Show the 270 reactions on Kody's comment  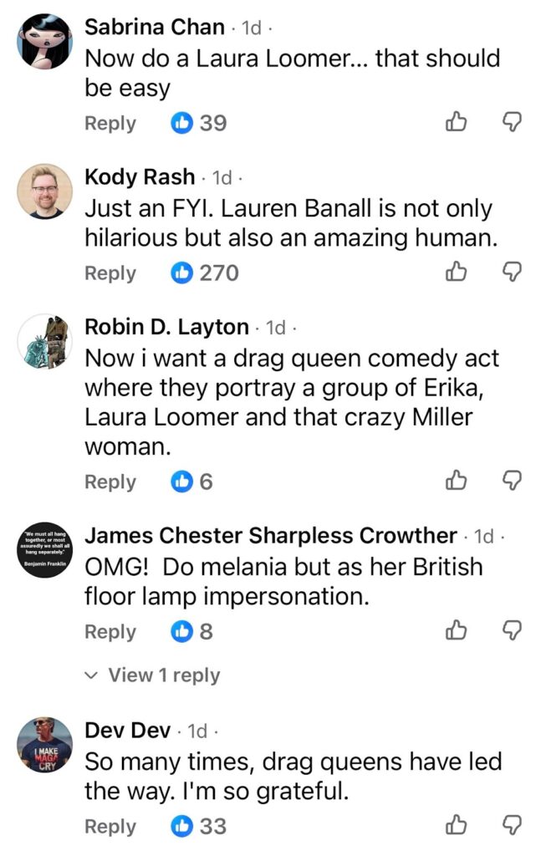pos(205,273)
